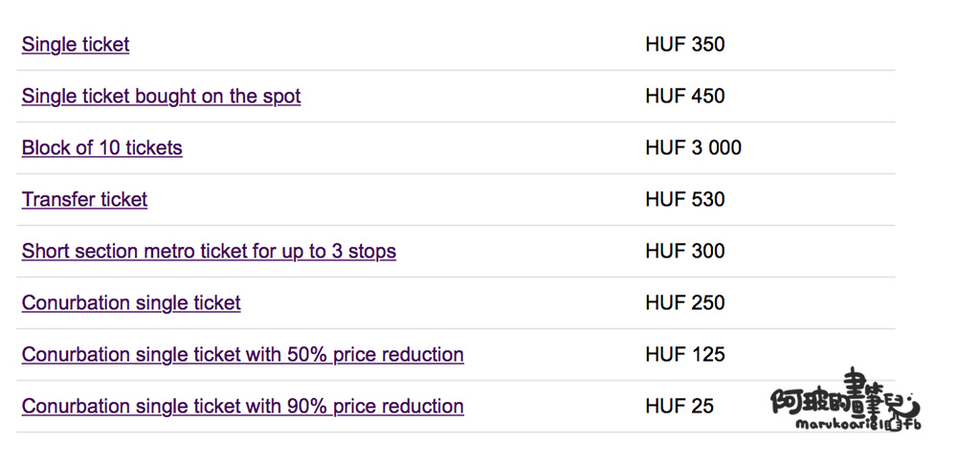Click the HUF 350 price
This screenshot has height=466, width=957.
pyautogui.click(x=685, y=45)
